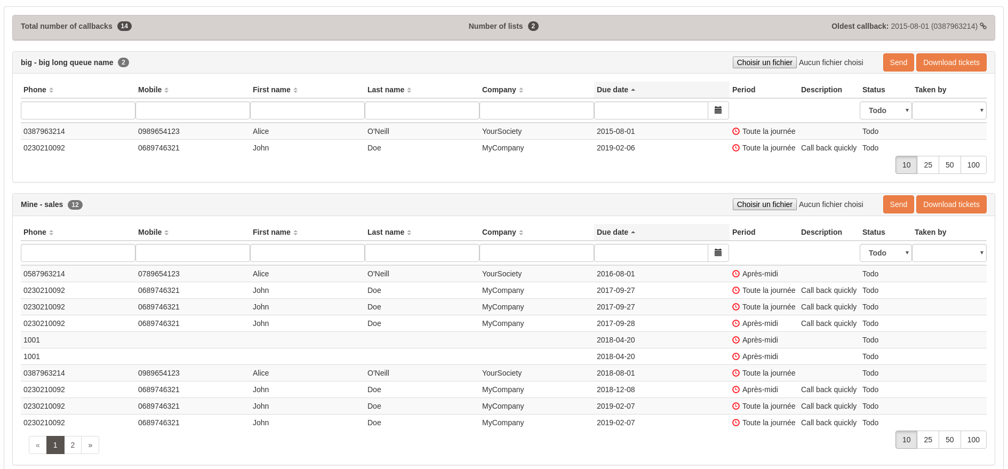Show 50 rows in big queue table
This screenshot has height=469, width=1008.
[x=950, y=165]
